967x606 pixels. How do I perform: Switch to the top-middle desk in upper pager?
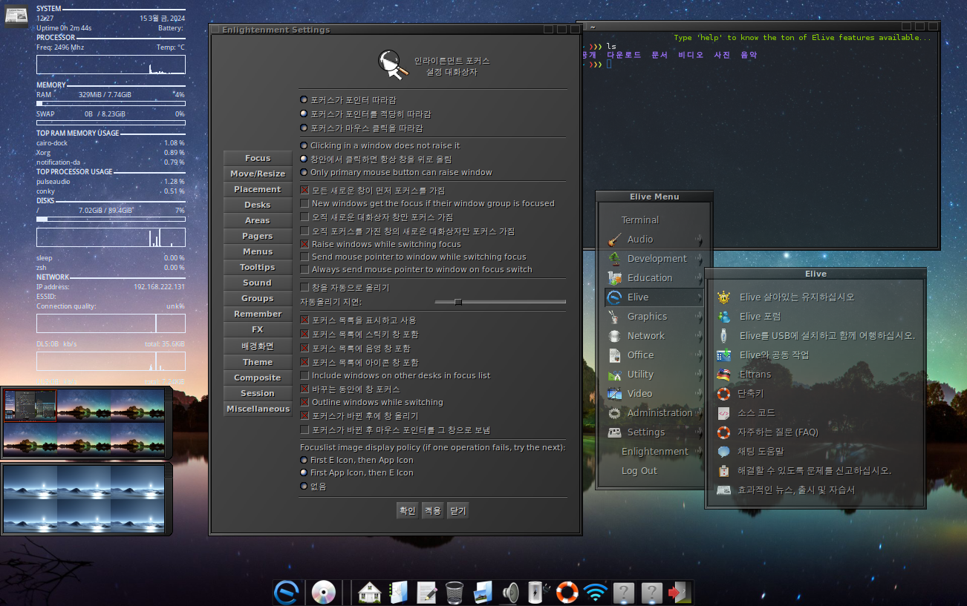[84, 406]
